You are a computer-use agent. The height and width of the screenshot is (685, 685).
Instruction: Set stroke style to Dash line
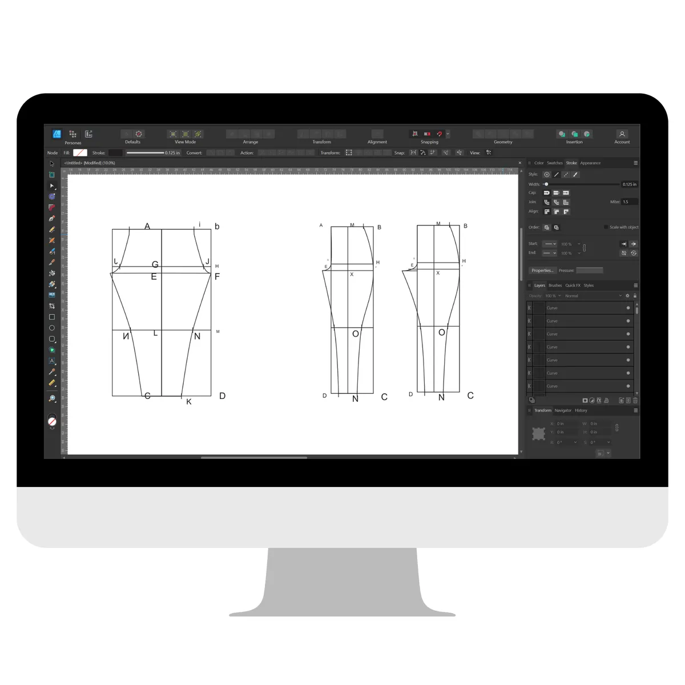point(566,175)
